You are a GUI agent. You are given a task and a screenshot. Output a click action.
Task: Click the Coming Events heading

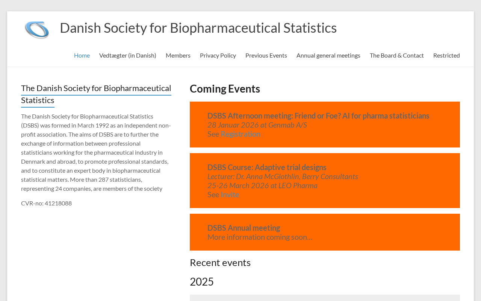click(225, 89)
